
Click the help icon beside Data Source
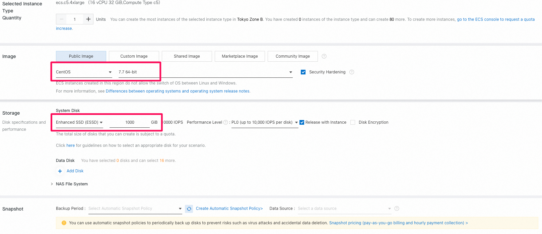coord(397,209)
